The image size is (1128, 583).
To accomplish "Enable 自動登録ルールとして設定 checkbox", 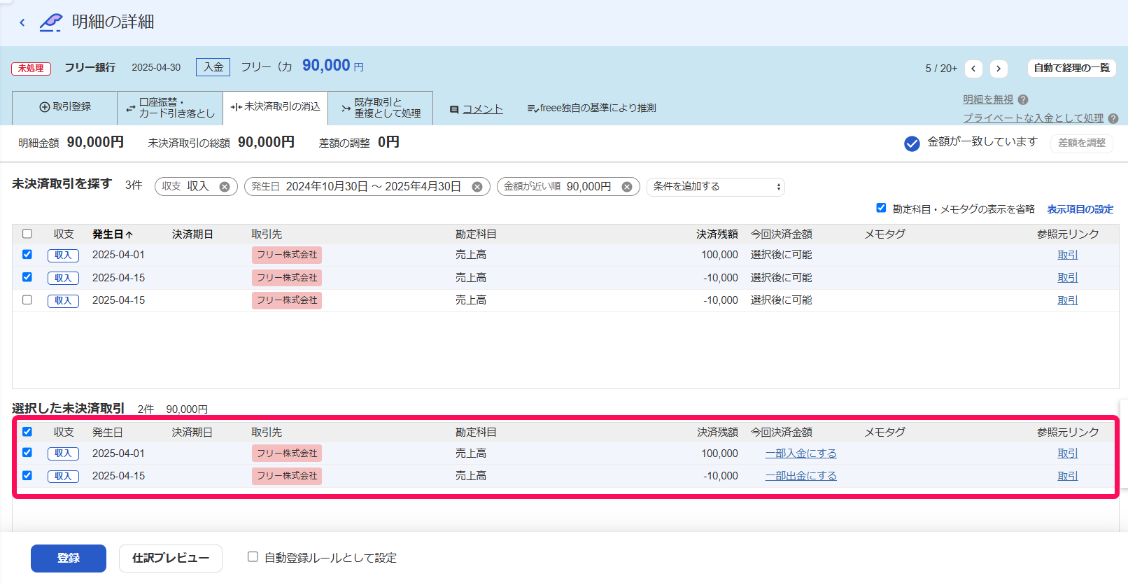I will tap(253, 557).
